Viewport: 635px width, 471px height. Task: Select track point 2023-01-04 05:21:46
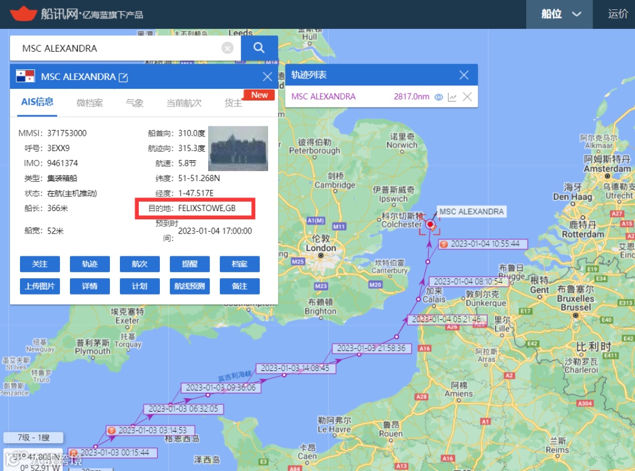tap(446, 319)
